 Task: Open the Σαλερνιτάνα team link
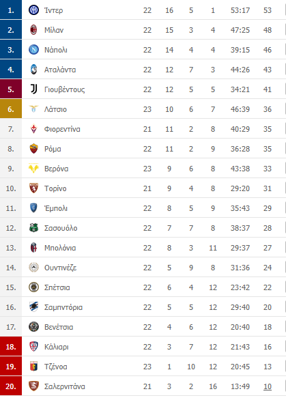(65, 386)
